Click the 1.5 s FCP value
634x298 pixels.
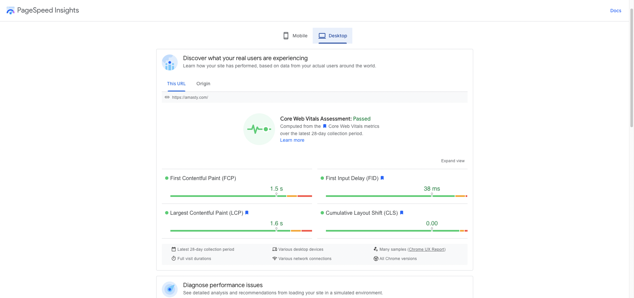click(276, 189)
